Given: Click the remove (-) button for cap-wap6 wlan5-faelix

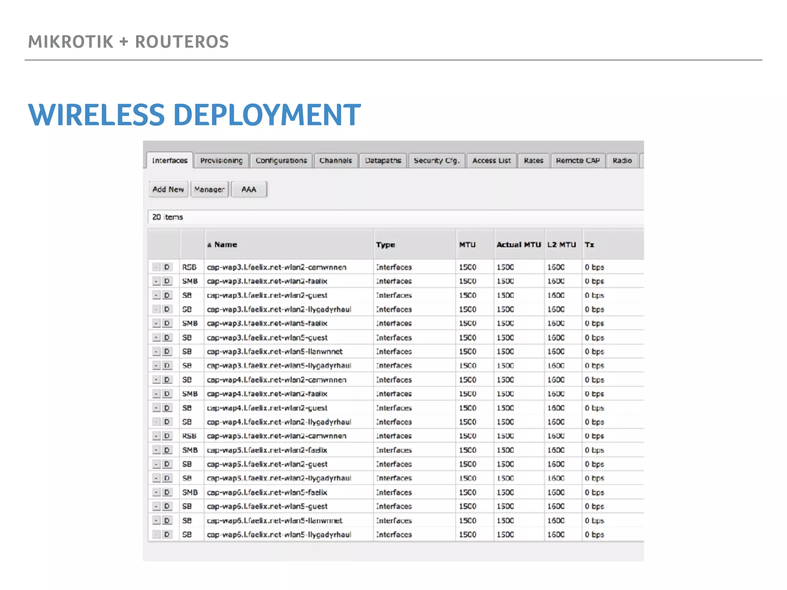Looking at the screenshot, I should pos(156,492).
